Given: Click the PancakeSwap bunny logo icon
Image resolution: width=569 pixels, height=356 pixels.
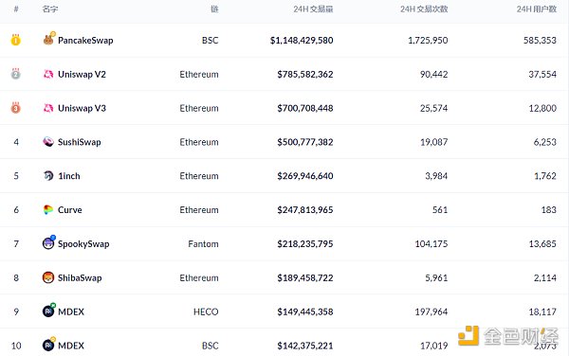Looking at the screenshot, I should (48, 39).
